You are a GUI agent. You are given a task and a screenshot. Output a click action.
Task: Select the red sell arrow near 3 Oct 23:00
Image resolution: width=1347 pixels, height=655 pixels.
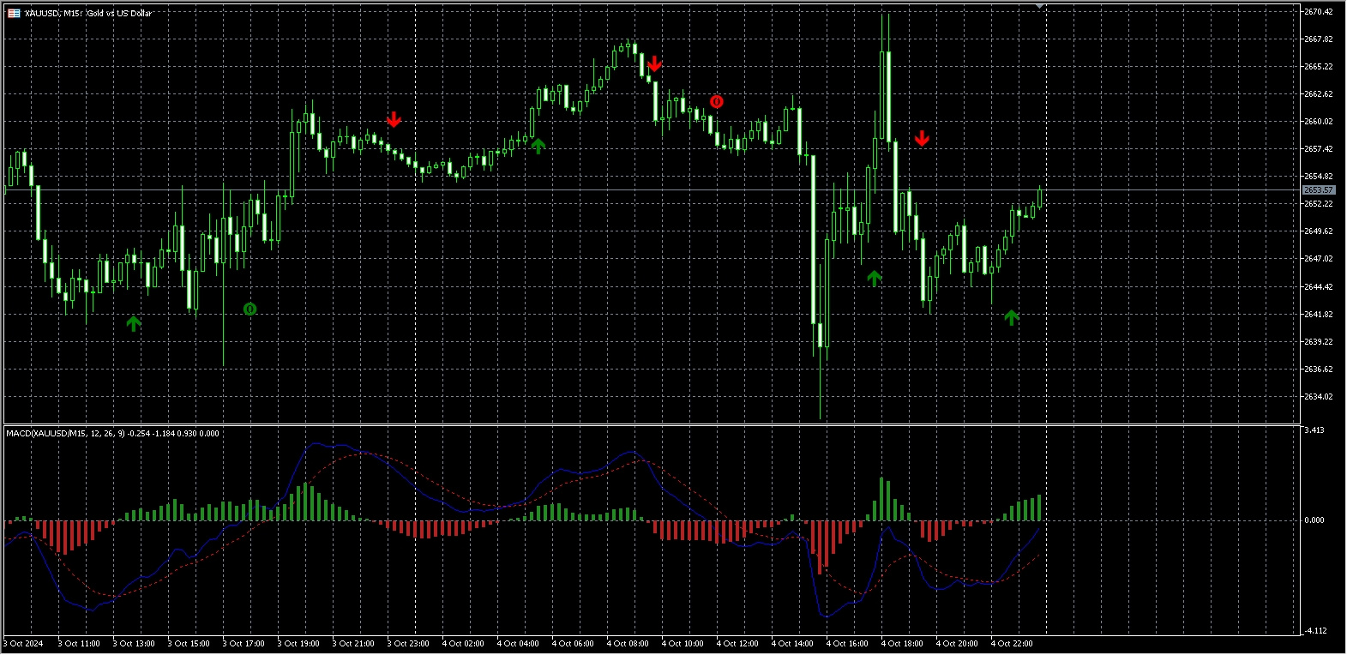(x=394, y=119)
